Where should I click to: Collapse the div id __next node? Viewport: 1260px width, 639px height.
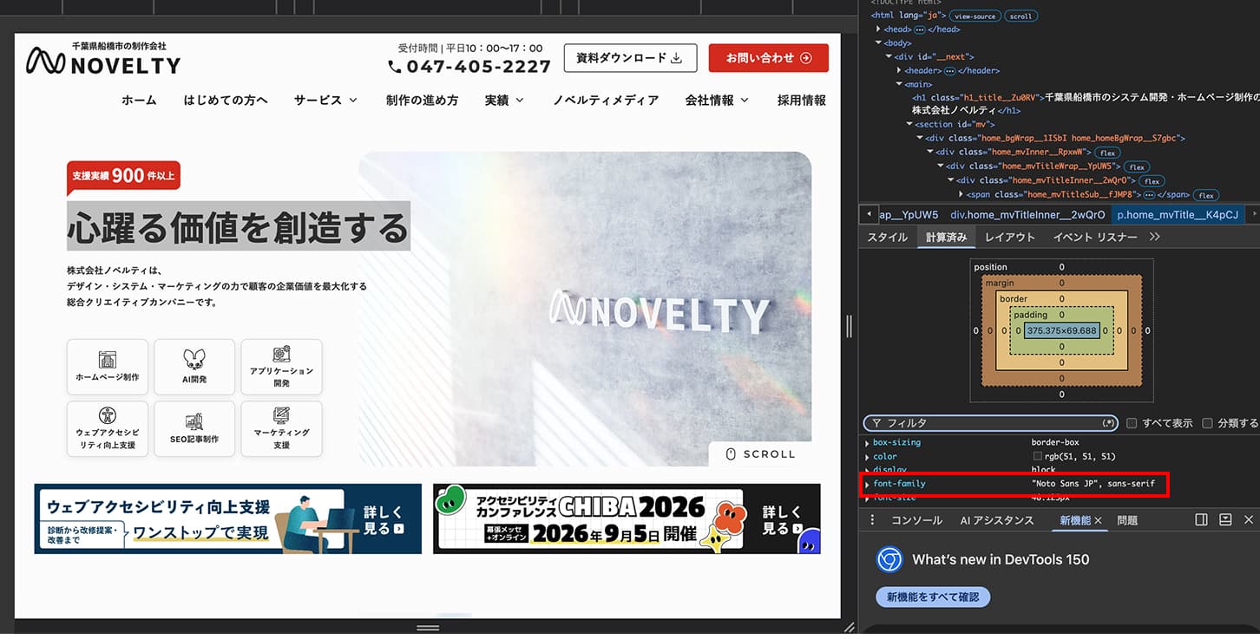tap(889, 56)
